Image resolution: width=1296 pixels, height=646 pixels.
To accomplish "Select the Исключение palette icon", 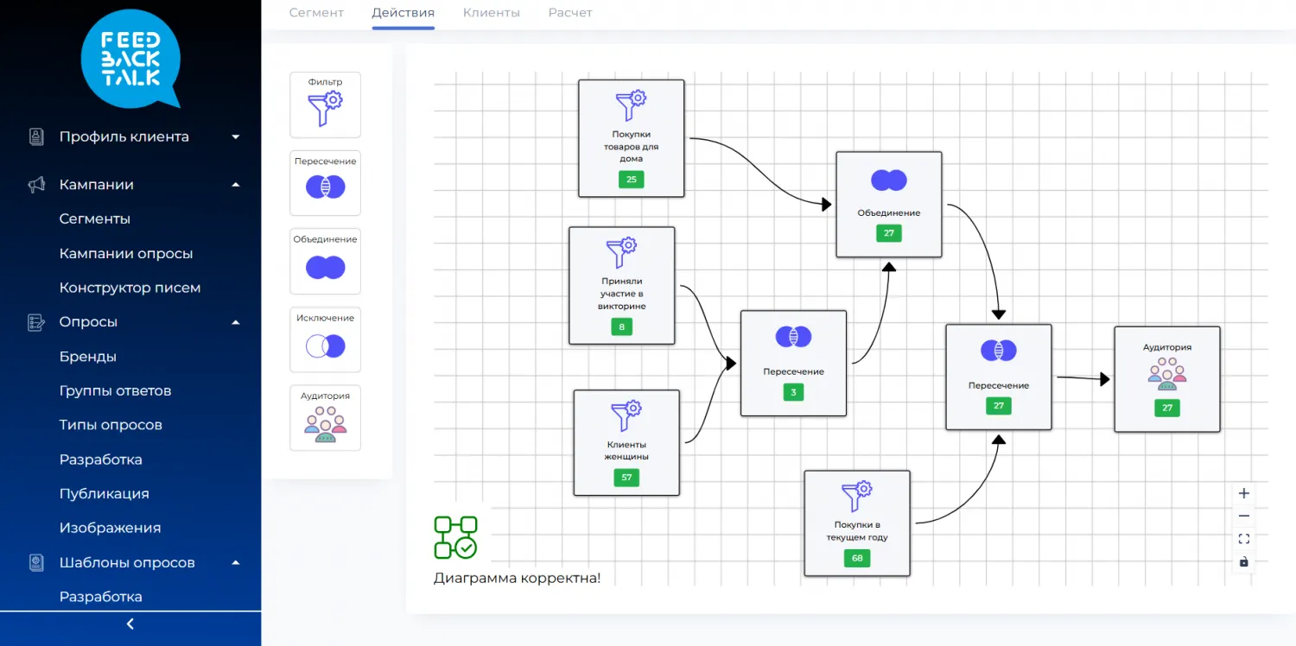I will click(x=325, y=340).
